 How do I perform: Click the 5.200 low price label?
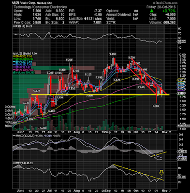(x=44, y=128)
